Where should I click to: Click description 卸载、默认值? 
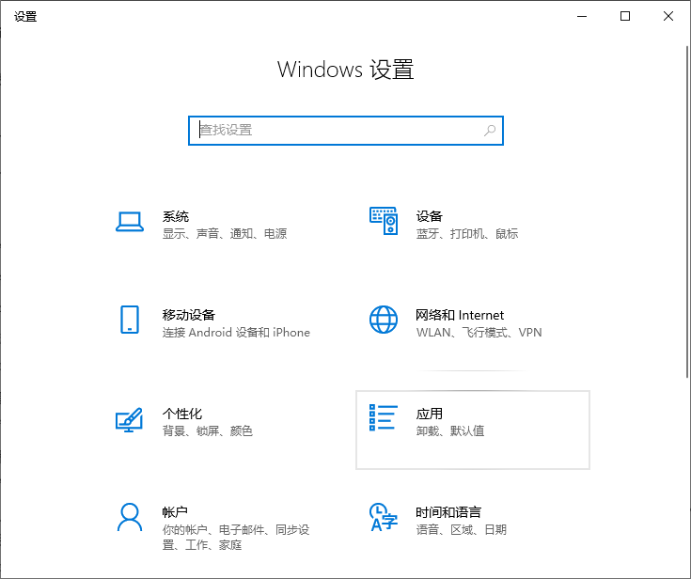(x=450, y=430)
